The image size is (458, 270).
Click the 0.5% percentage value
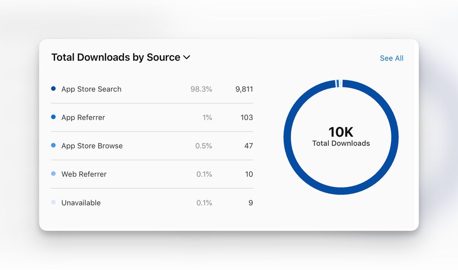coord(204,146)
